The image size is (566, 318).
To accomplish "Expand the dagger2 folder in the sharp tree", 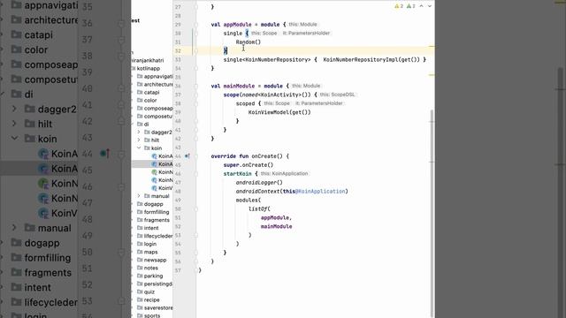I will [x=139, y=132].
